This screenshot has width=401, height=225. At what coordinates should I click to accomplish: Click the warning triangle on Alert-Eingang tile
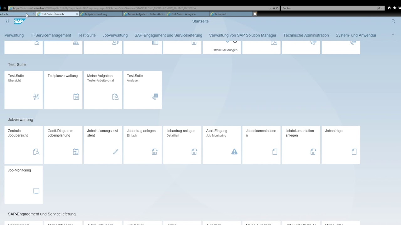[234, 152]
